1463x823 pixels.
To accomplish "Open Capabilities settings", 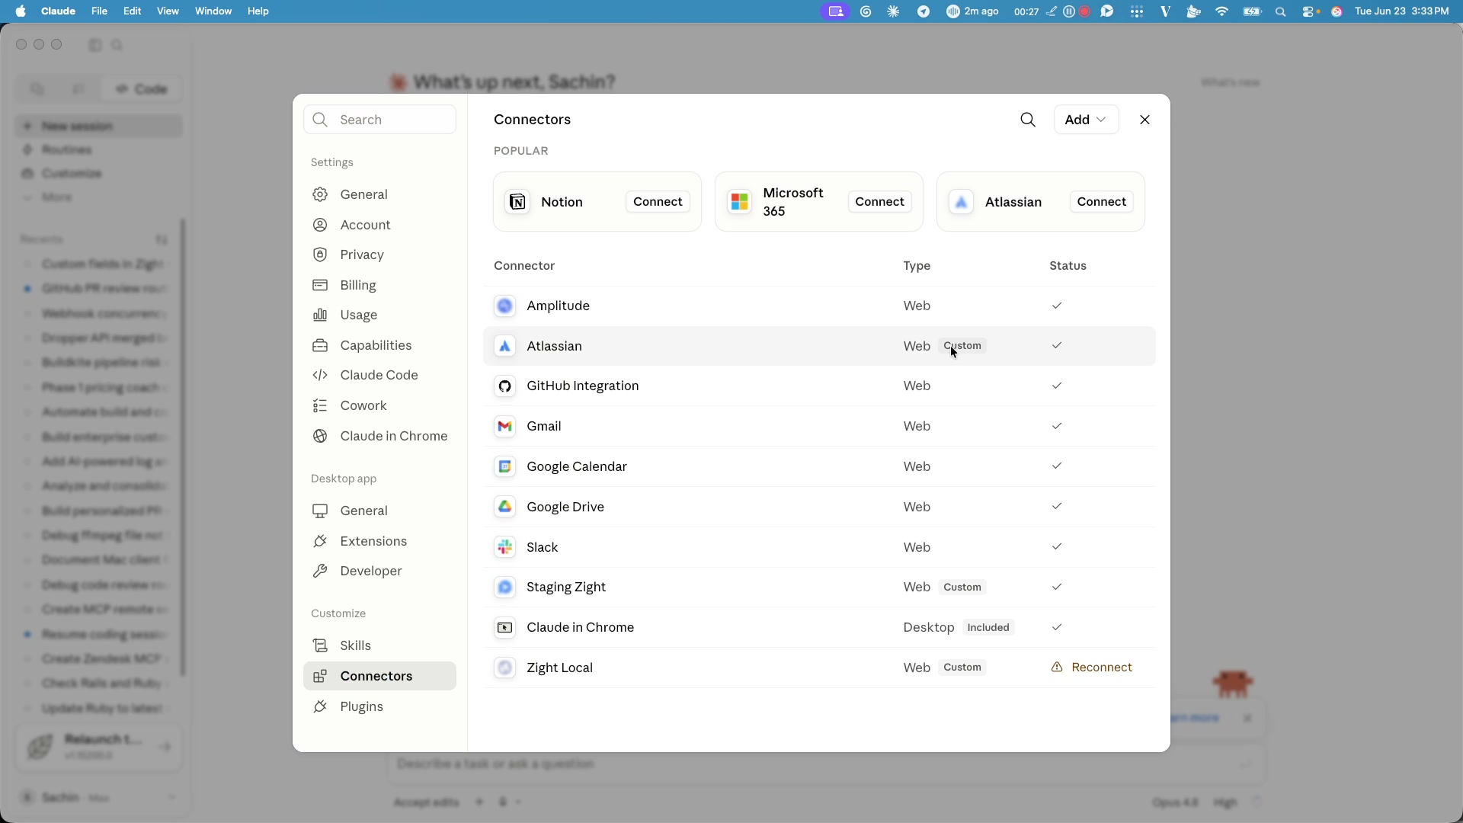I will click(379, 345).
